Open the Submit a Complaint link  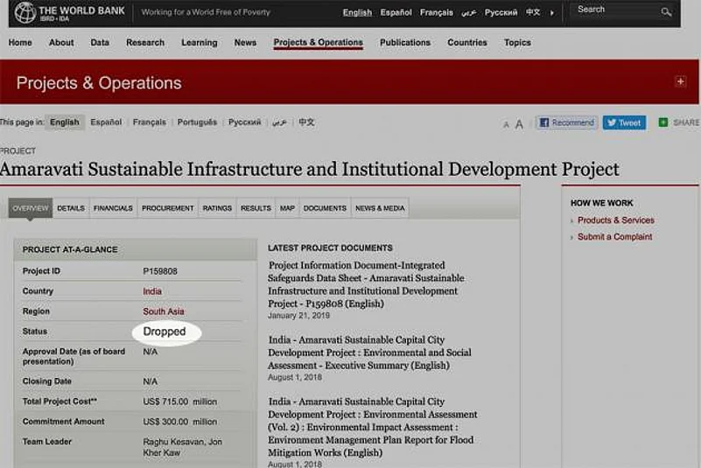click(614, 237)
